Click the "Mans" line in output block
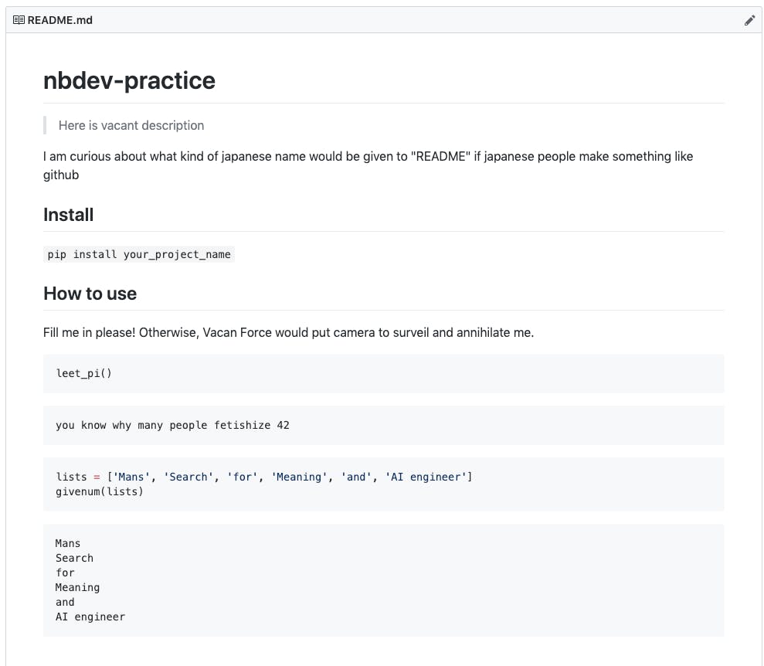Screen dimensions: 764x666 coord(68,543)
